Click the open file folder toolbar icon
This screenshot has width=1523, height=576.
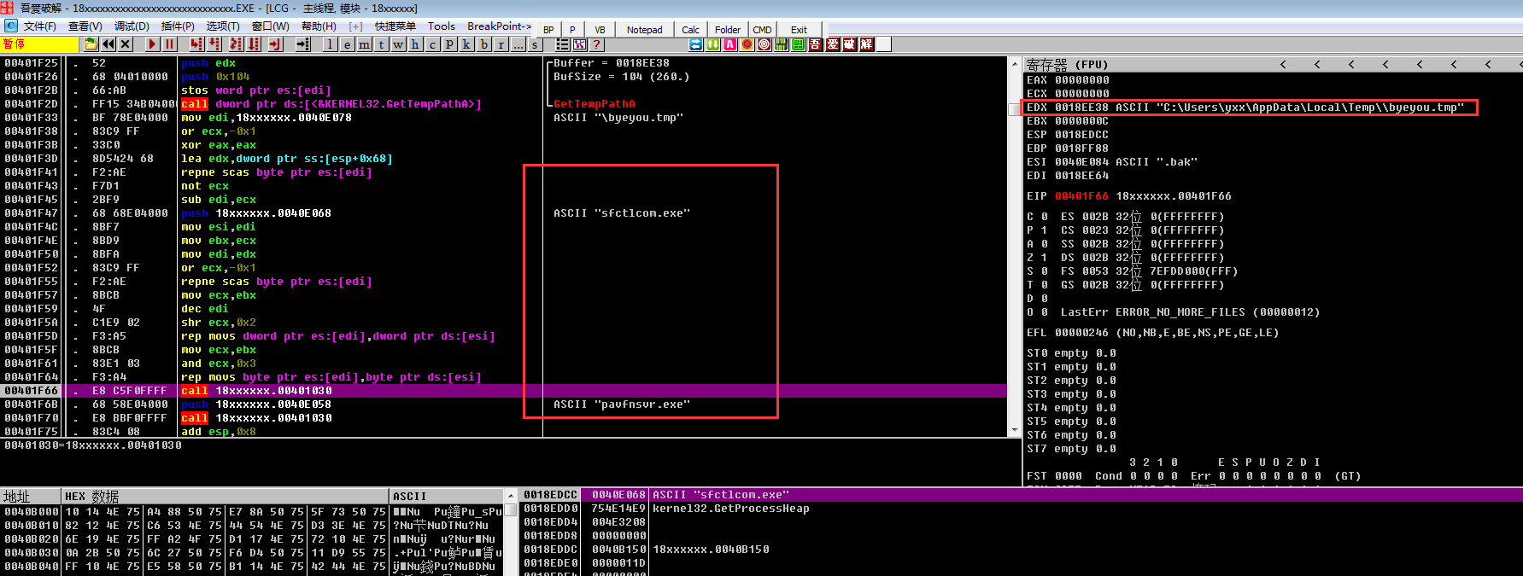pyautogui.click(x=91, y=44)
